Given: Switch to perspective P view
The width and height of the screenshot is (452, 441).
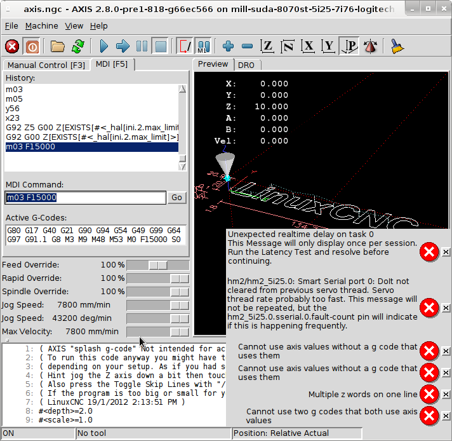Looking at the screenshot, I should click(349, 46).
